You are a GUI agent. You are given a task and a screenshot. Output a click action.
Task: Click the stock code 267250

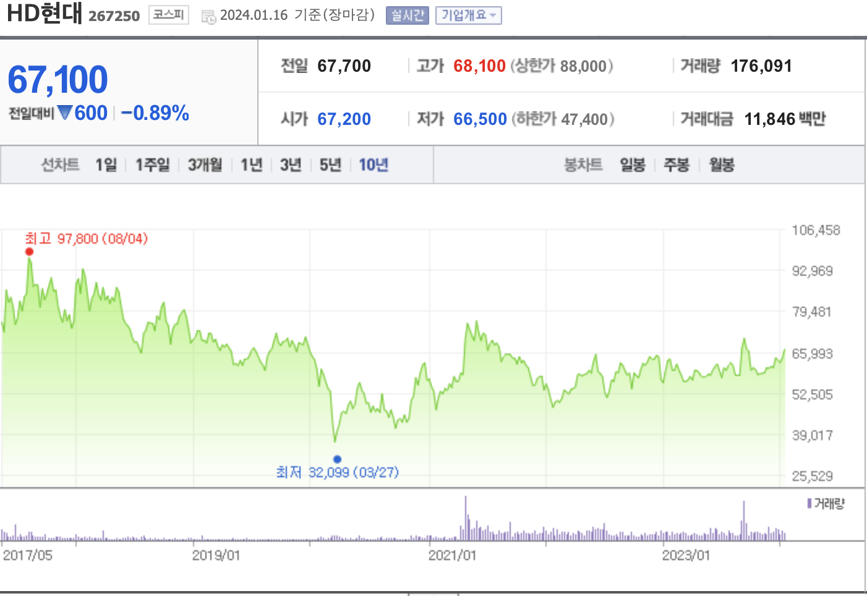(x=114, y=16)
